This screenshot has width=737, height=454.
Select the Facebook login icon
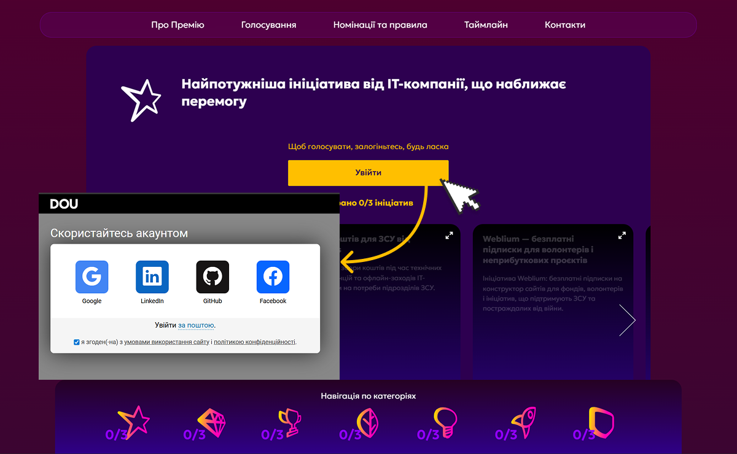click(x=273, y=277)
